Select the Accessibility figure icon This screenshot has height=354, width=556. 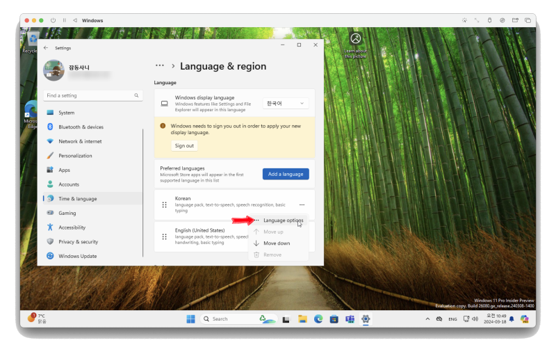50,227
